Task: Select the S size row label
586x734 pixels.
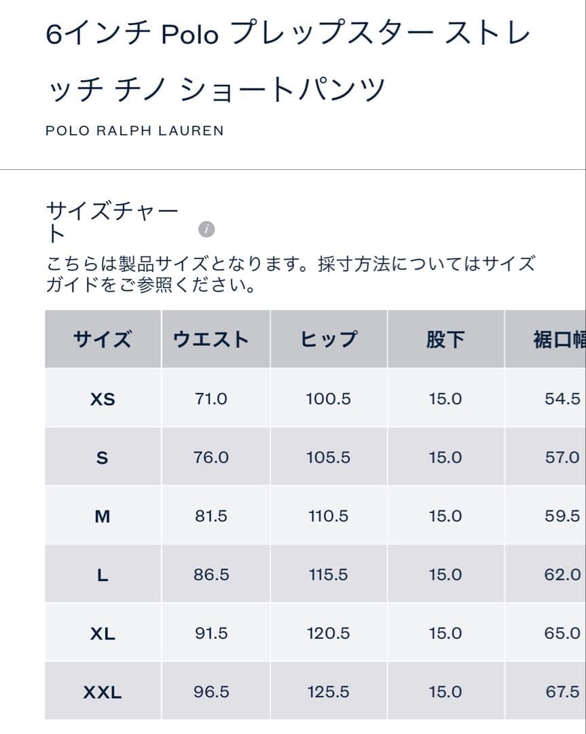Action: (x=103, y=458)
